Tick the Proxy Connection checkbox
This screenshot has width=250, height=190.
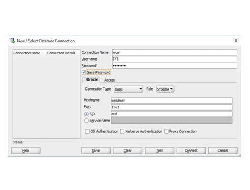tap(166, 131)
